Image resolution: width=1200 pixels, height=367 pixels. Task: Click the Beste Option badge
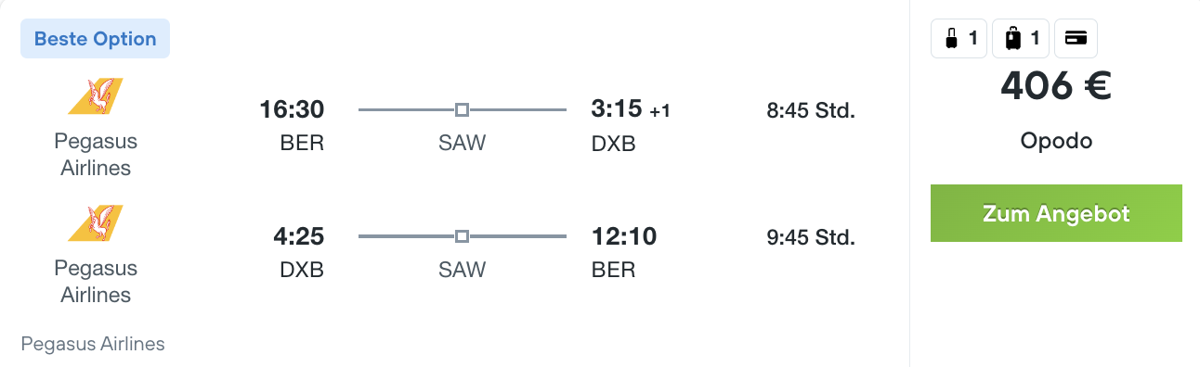(96, 39)
